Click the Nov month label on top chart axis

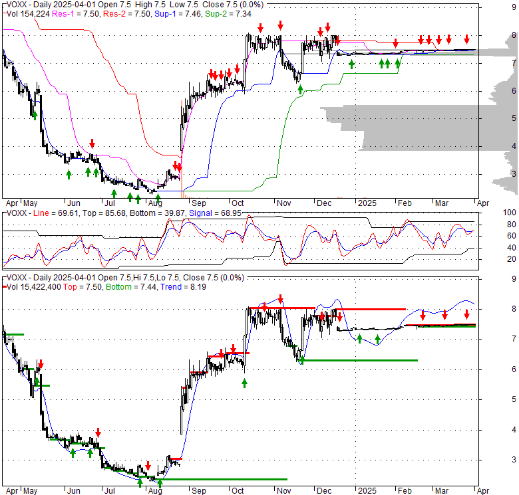[x=283, y=203]
